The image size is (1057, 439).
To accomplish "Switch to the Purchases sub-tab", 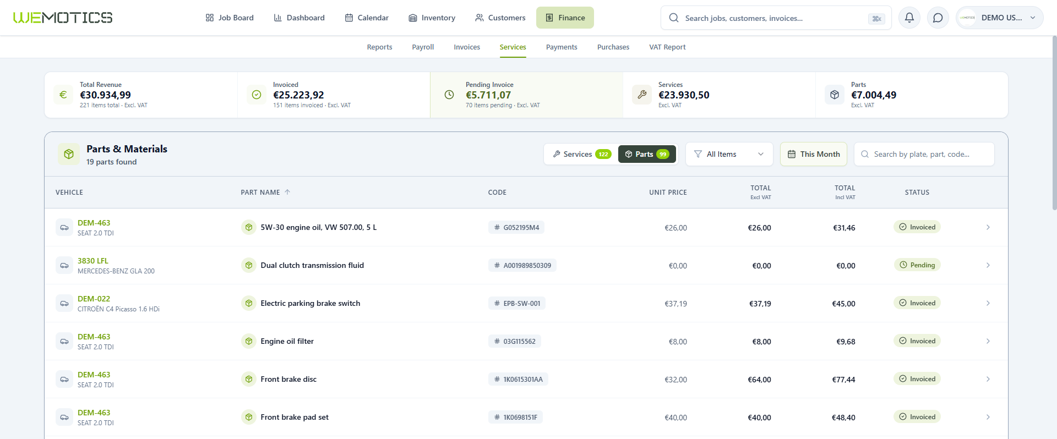I will [x=613, y=47].
